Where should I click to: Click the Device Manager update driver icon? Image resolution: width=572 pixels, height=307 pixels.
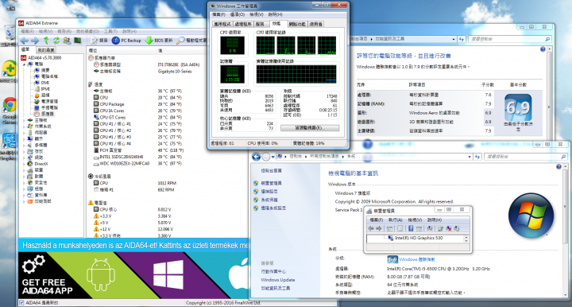tap(441, 228)
